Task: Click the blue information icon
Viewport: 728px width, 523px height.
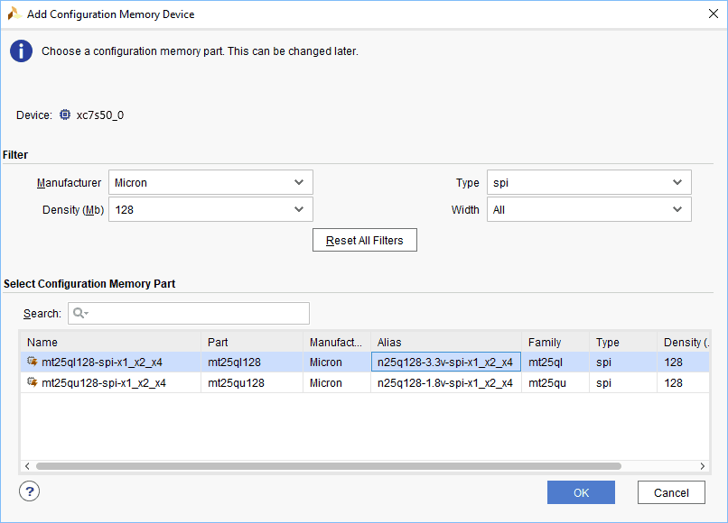Action: [x=21, y=51]
